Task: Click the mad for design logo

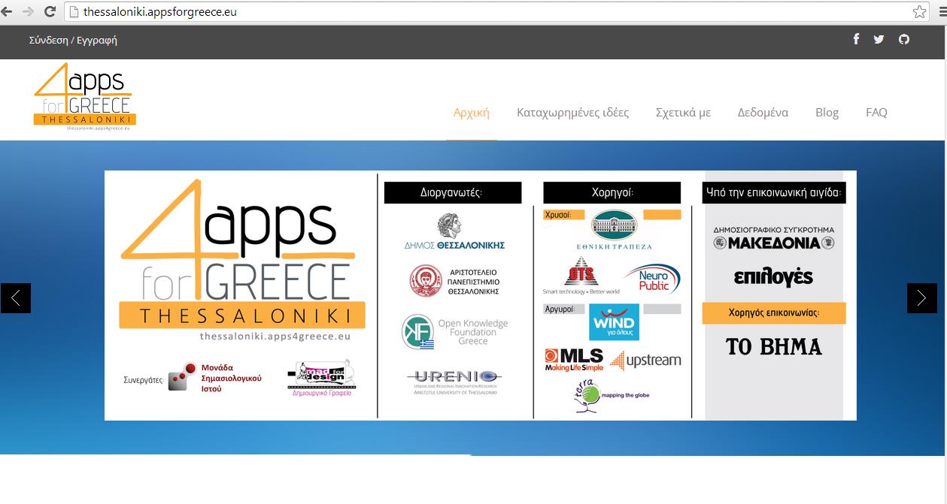Action: tap(321, 377)
